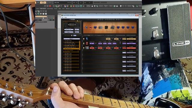Select the mixer block in the signal chain

click(112, 27)
